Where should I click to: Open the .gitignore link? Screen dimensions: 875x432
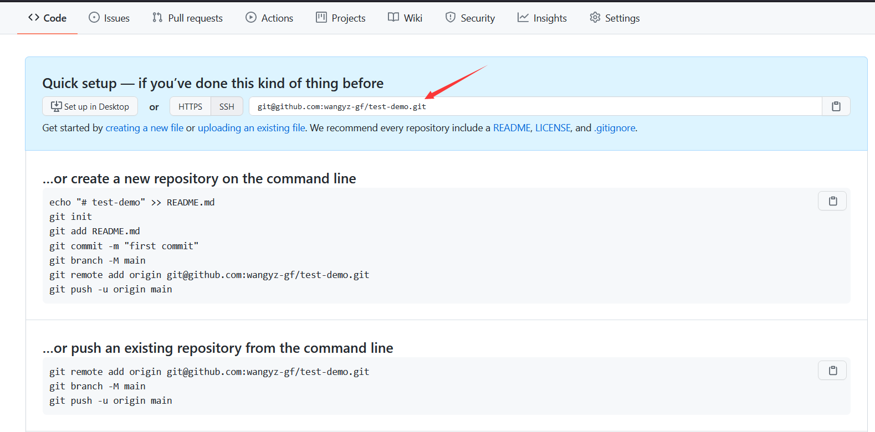coord(615,128)
